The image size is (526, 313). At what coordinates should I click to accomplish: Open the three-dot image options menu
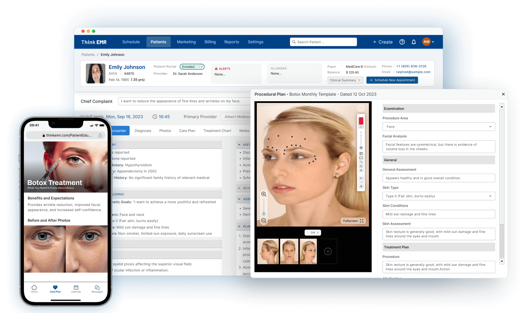361,109
